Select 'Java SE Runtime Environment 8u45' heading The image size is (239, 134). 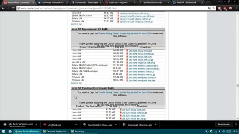click(93, 88)
